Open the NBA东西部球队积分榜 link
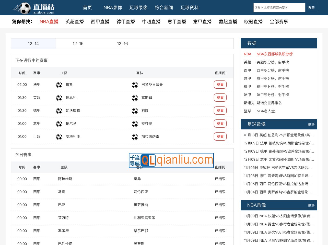328x245 pixels. coord(275,54)
